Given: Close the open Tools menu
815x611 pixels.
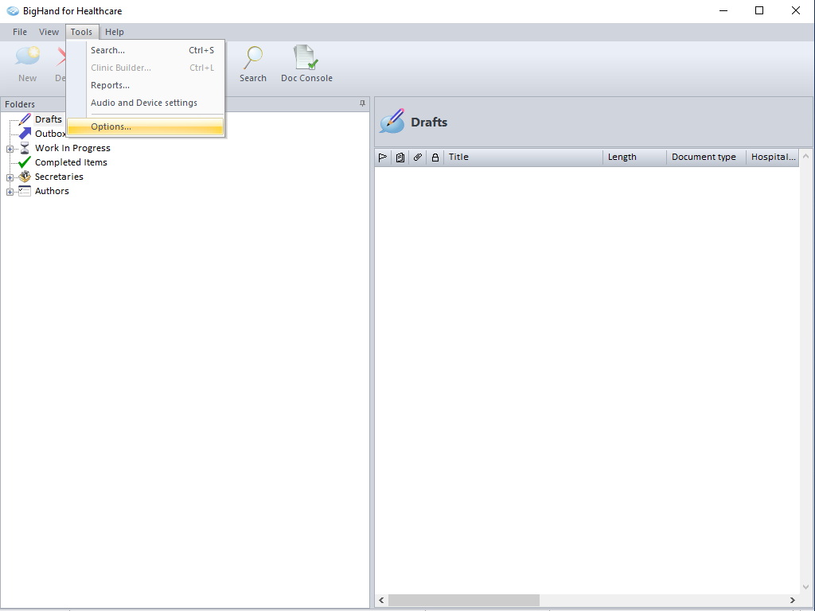Looking at the screenshot, I should click(82, 32).
